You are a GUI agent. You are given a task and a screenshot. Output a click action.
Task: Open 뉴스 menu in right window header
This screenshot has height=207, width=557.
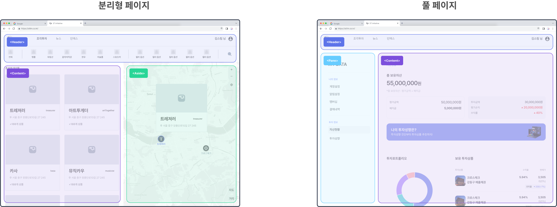(x=375, y=39)
